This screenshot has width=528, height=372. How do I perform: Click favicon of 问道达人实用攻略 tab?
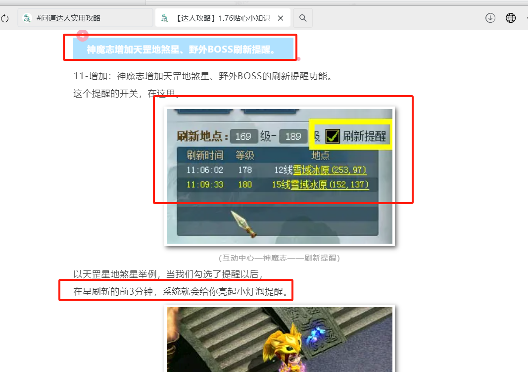pyautogui.click(x=28, y=18)
